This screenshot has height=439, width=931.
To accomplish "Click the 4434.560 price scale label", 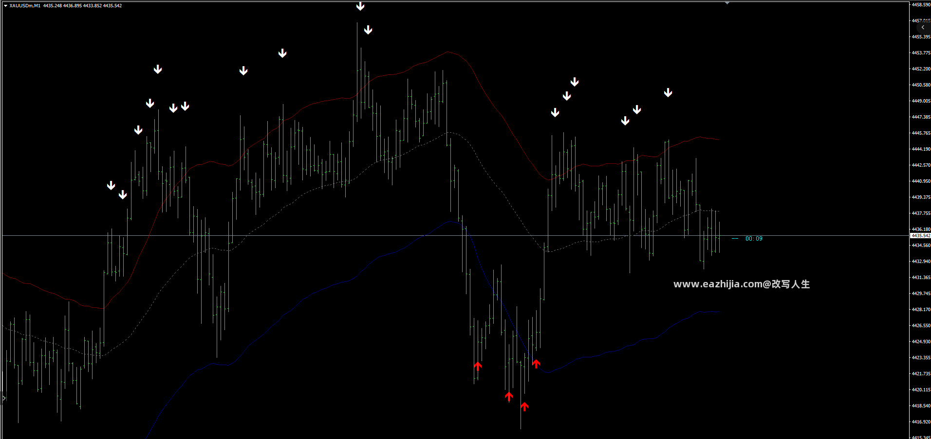I will click(x=921, y=246).
